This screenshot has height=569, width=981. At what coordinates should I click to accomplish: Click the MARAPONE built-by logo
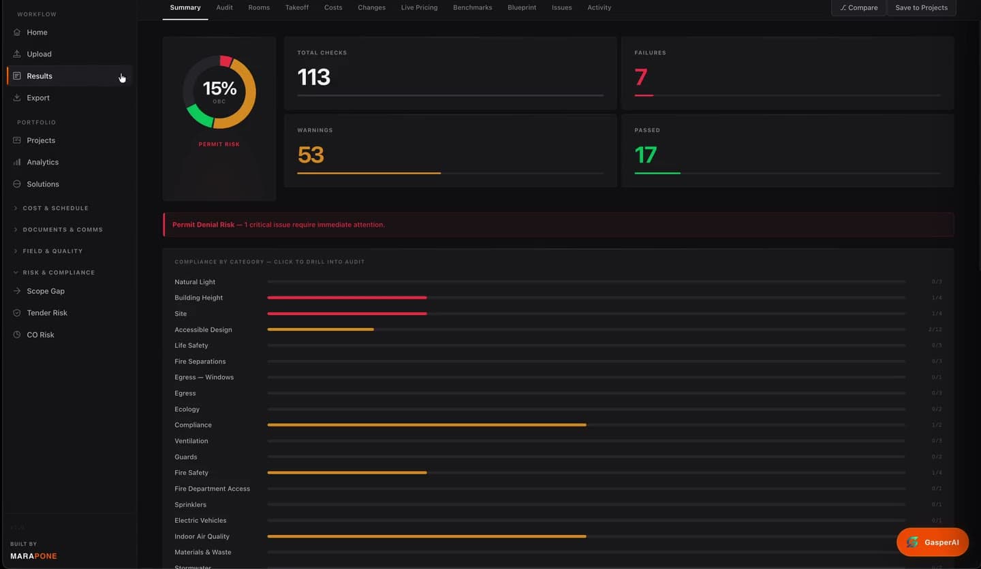pyautogui.click(x=33, y=556)
